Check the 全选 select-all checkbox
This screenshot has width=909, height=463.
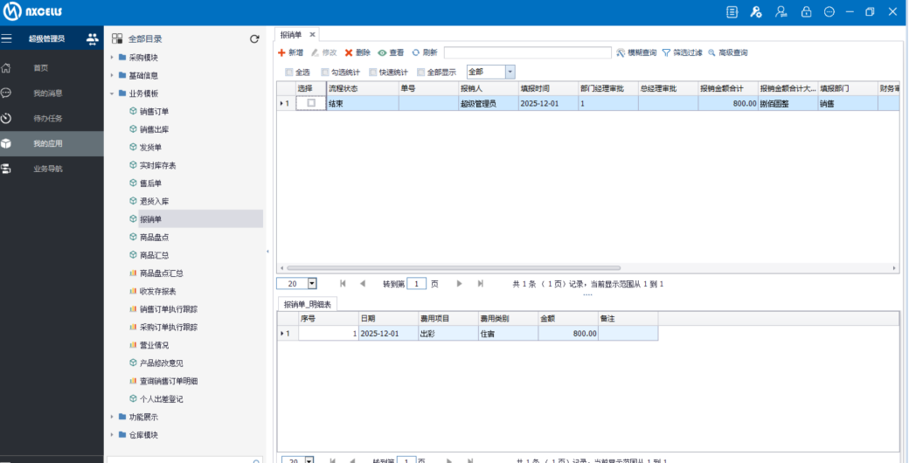click(x=289, y=73)
